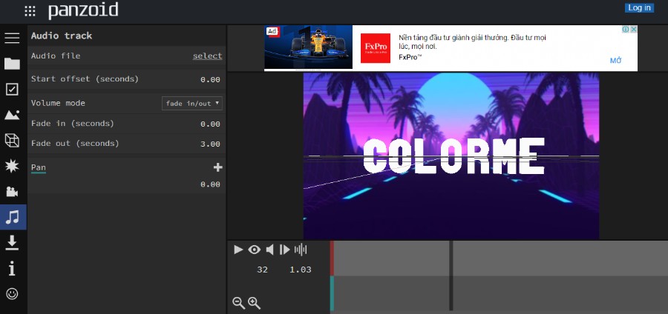Click the red track start marker
This screenshot has height=314, width=668.
[332, 258]
